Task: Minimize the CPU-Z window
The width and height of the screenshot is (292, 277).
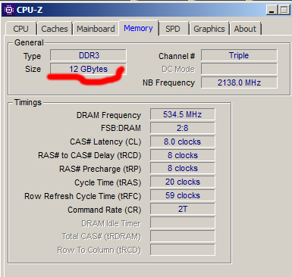Action: pos(272,10)
